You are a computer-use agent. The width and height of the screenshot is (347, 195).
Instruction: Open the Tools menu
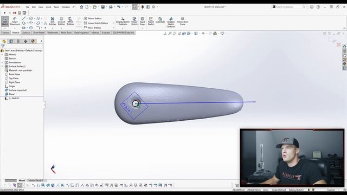[56, 7]
